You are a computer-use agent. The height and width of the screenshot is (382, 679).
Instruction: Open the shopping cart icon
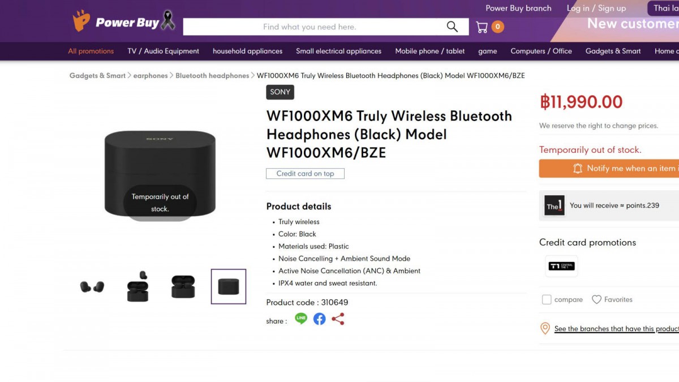(x=482, y=27)
